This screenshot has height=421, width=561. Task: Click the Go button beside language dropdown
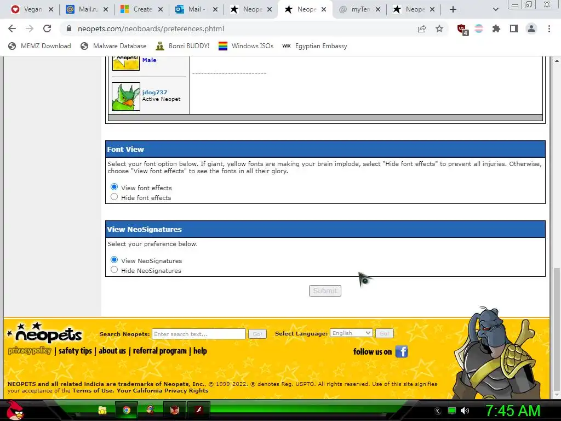[384, 333]
